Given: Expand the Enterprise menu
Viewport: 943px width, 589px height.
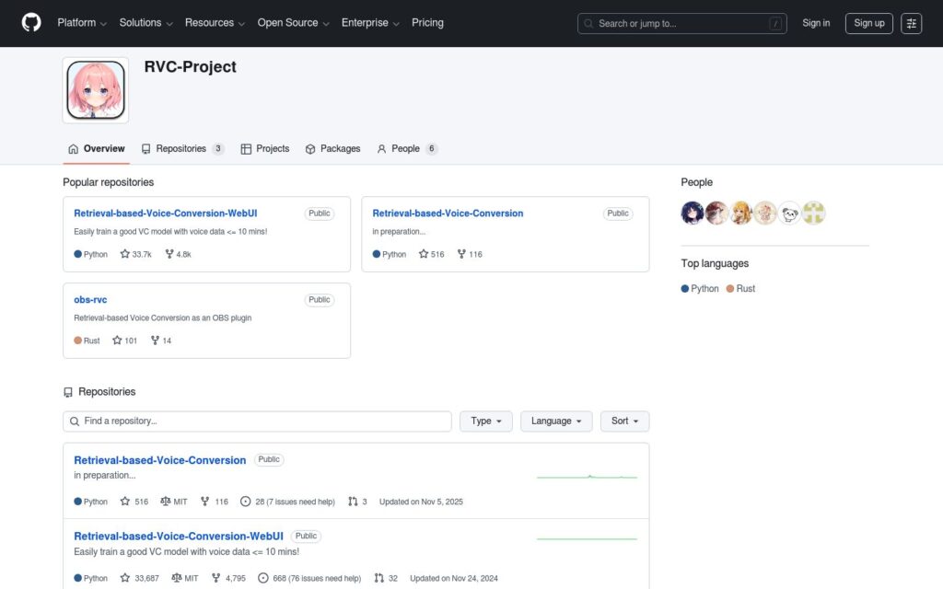Looking at the screenshot, I should (x=370, y=23).
